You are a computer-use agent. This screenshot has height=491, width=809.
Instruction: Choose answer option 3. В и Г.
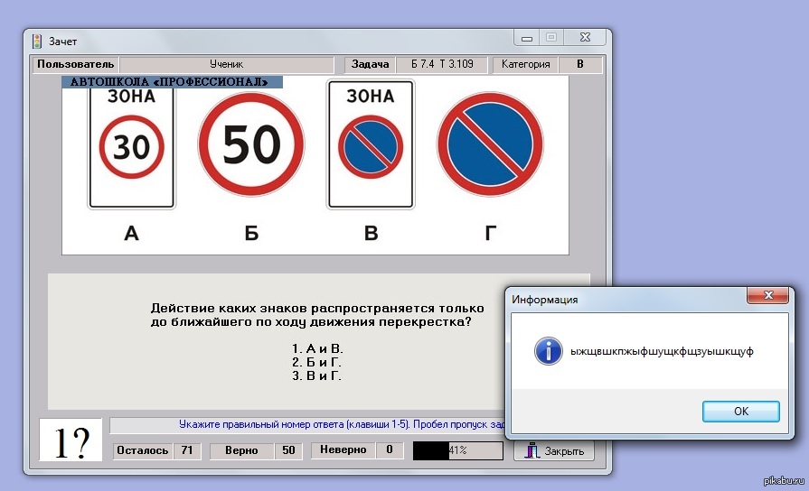click(317, 375)
